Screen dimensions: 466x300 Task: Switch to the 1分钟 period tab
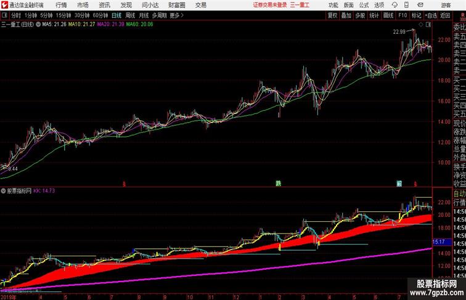pos(31,15)
